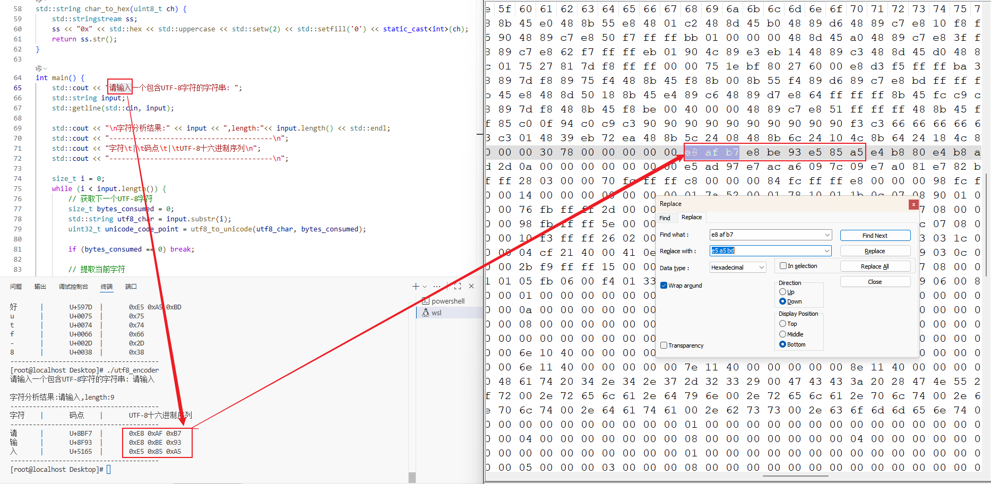Click 'while (i < input.length())' code line
Viewport: 991px width, 484px height.
[x=109, y=189]
